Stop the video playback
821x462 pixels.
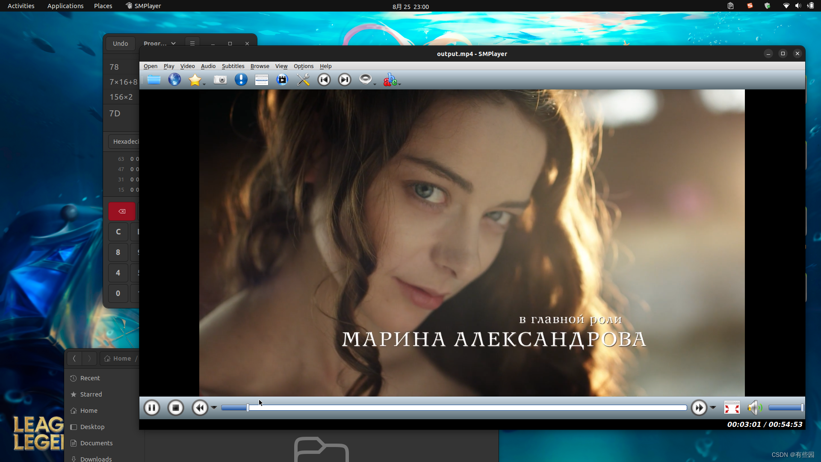point(176,408)
